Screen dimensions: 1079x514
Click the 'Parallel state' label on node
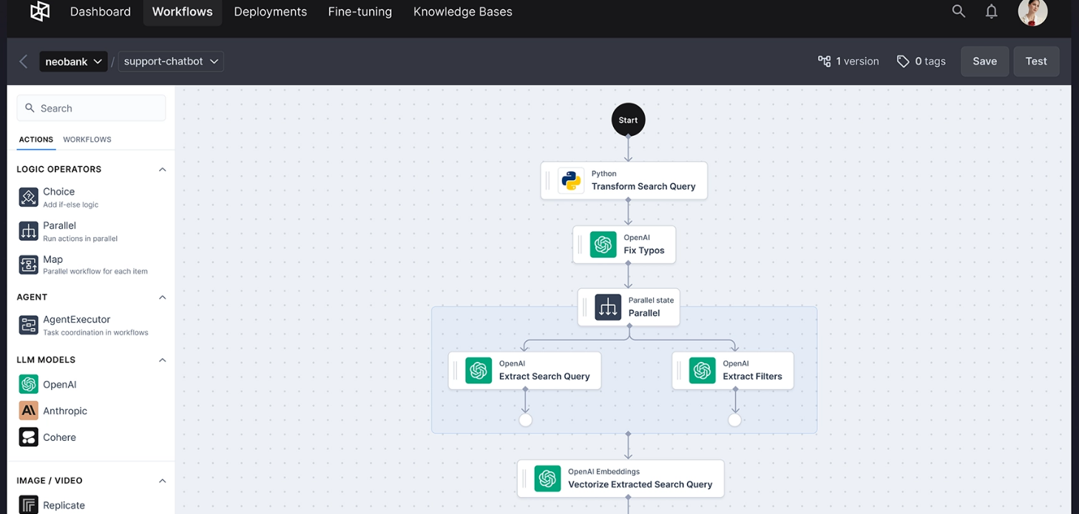point(651,300)
